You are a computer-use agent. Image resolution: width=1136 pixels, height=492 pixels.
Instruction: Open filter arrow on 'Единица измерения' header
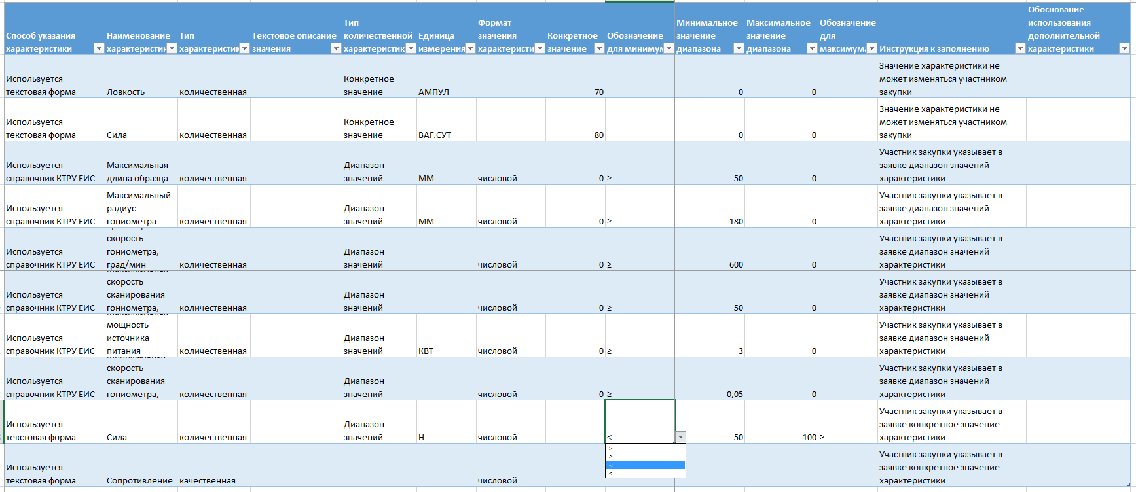tap(469, 48)
